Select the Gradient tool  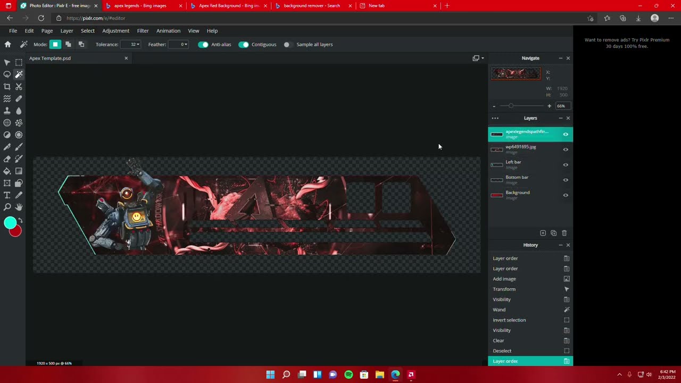19,171
